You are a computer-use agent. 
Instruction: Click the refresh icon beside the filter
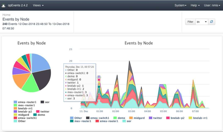click(212, 22)
